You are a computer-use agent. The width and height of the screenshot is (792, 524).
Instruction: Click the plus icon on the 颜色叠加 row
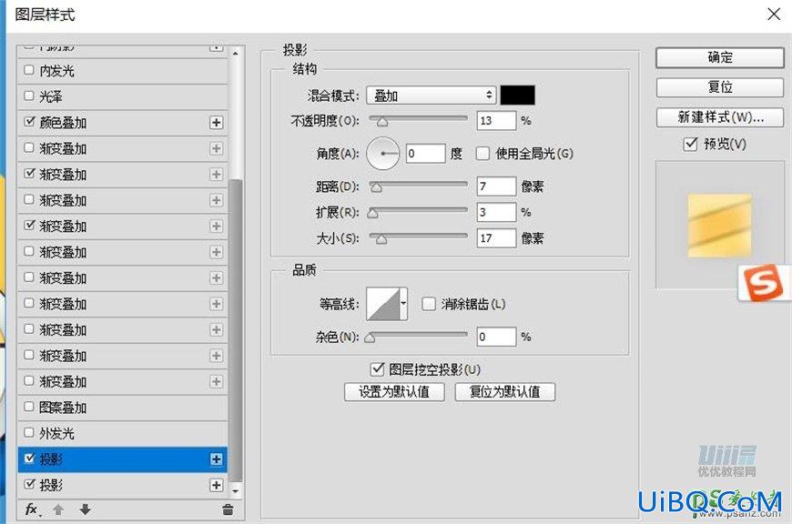tap(216, 123)
